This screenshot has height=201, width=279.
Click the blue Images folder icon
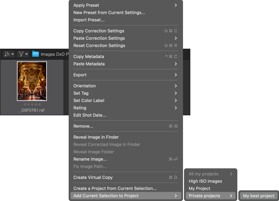point(35,54)
